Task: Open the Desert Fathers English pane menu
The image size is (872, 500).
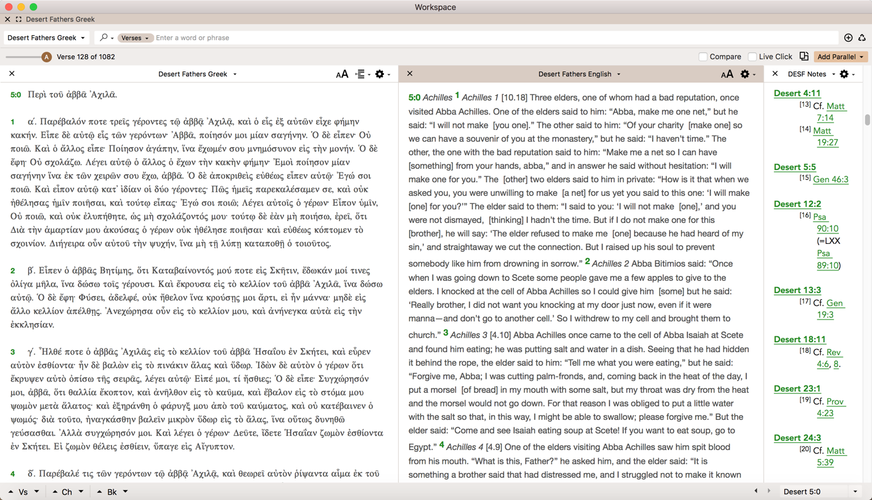Action: [x=579, y=75]
